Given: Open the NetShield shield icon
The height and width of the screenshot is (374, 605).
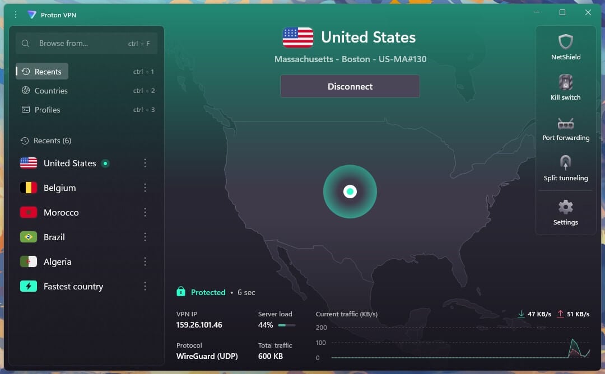Looking at the screenshot, I should [x=565, y=41].
